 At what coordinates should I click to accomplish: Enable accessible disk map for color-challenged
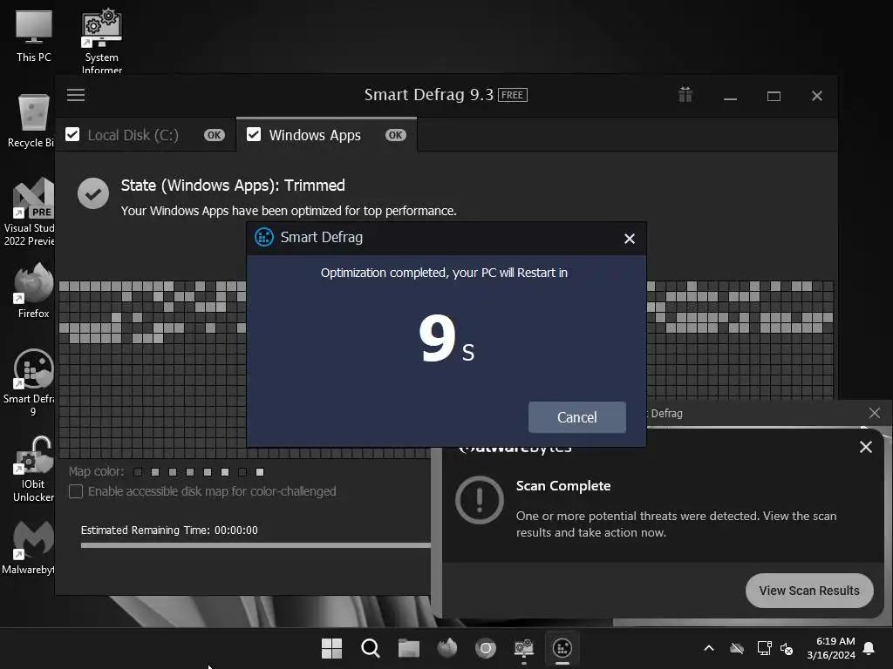click(x=76, y=491)
